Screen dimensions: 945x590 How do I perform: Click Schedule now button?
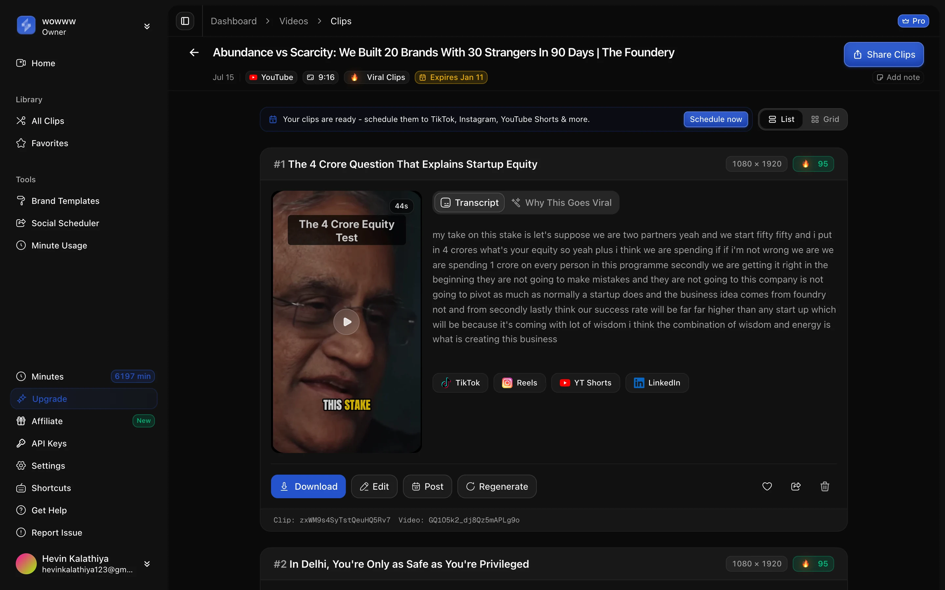pos(715,119)
